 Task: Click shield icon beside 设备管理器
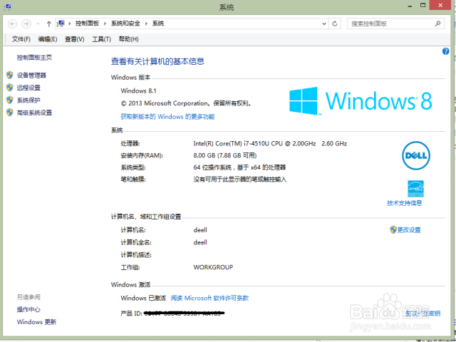[x=10, y=76]
